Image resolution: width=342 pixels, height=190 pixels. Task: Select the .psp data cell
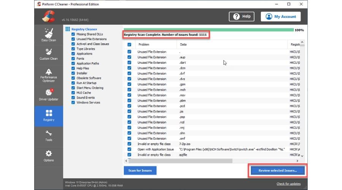point(182,117)
